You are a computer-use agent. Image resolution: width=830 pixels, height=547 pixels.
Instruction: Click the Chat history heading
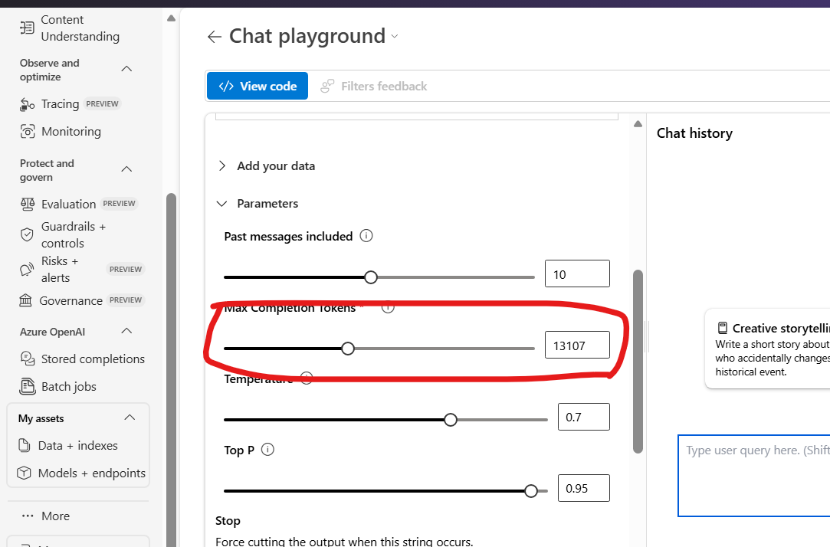pos(694,133)
